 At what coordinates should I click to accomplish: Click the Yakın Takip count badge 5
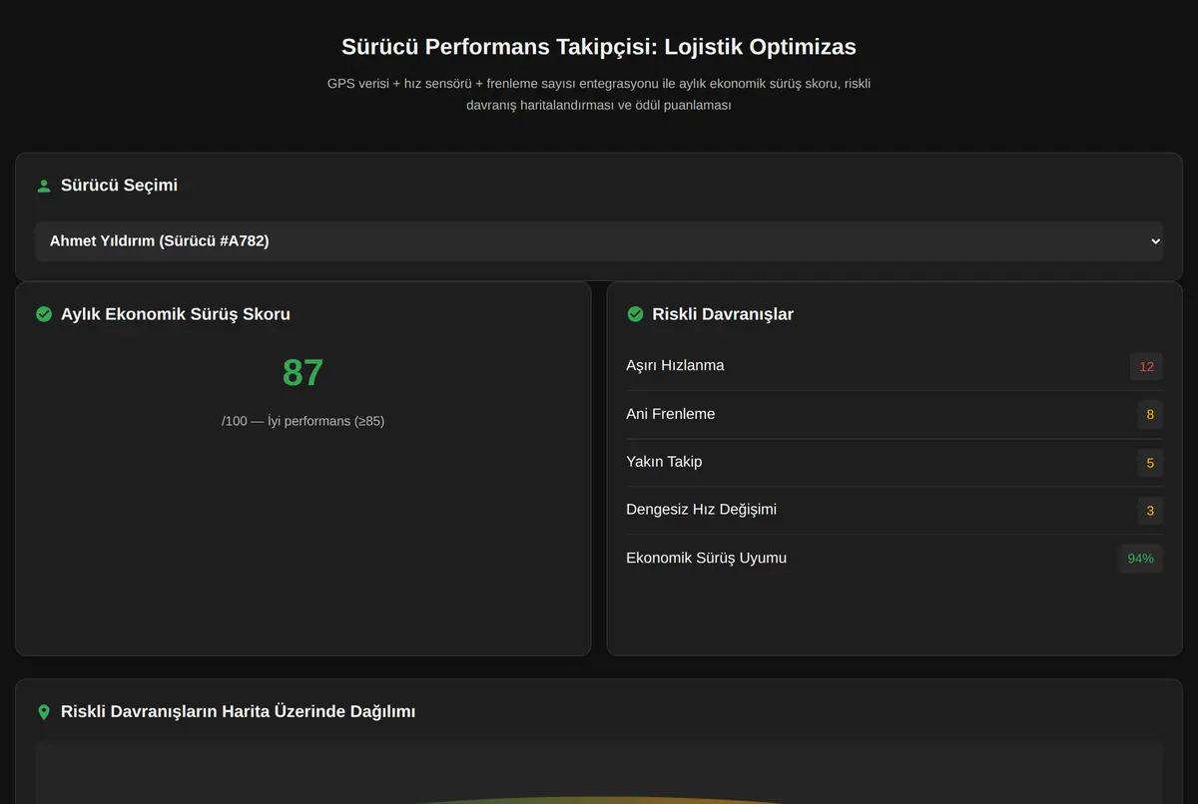pyautogui.click(x=1150, y=463)
